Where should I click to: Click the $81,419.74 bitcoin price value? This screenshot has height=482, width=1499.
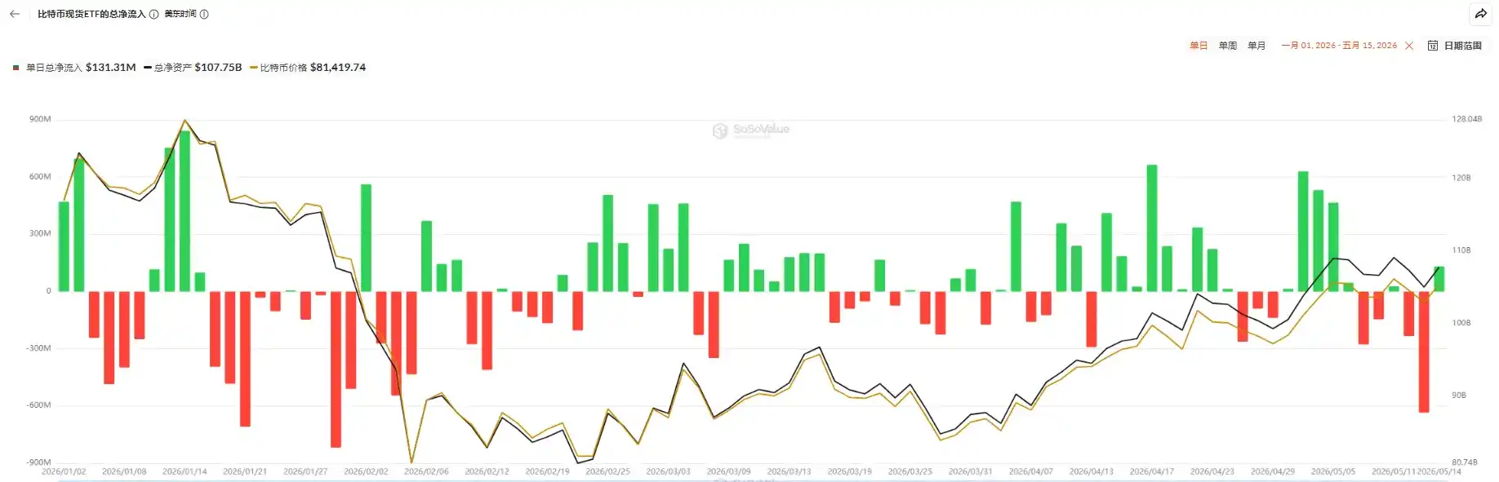[338, 68]
